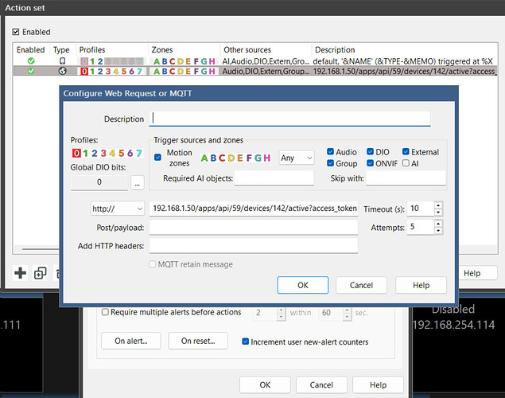The image size is (505, 398).
Task: Click the duplicate action icon
Action: tap(40, 273)
